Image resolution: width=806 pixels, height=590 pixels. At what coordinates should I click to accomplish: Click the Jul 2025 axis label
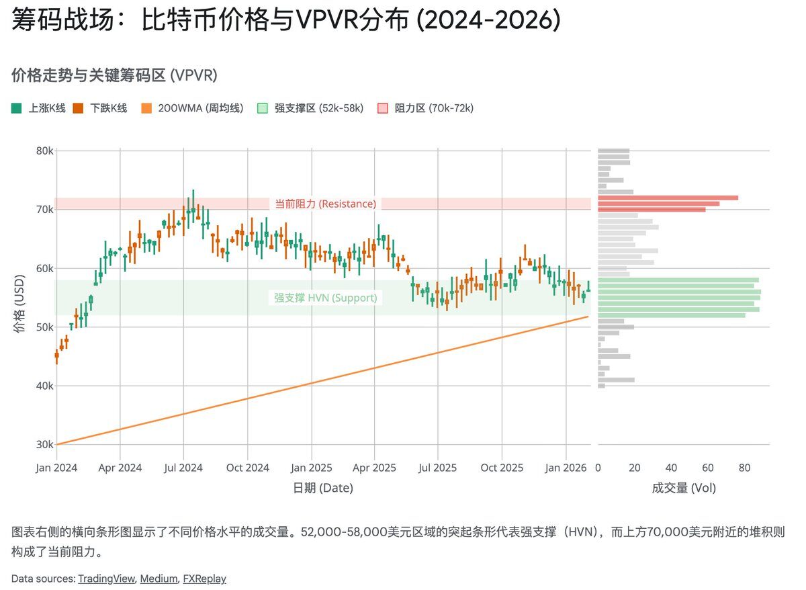tap(439, 467)
